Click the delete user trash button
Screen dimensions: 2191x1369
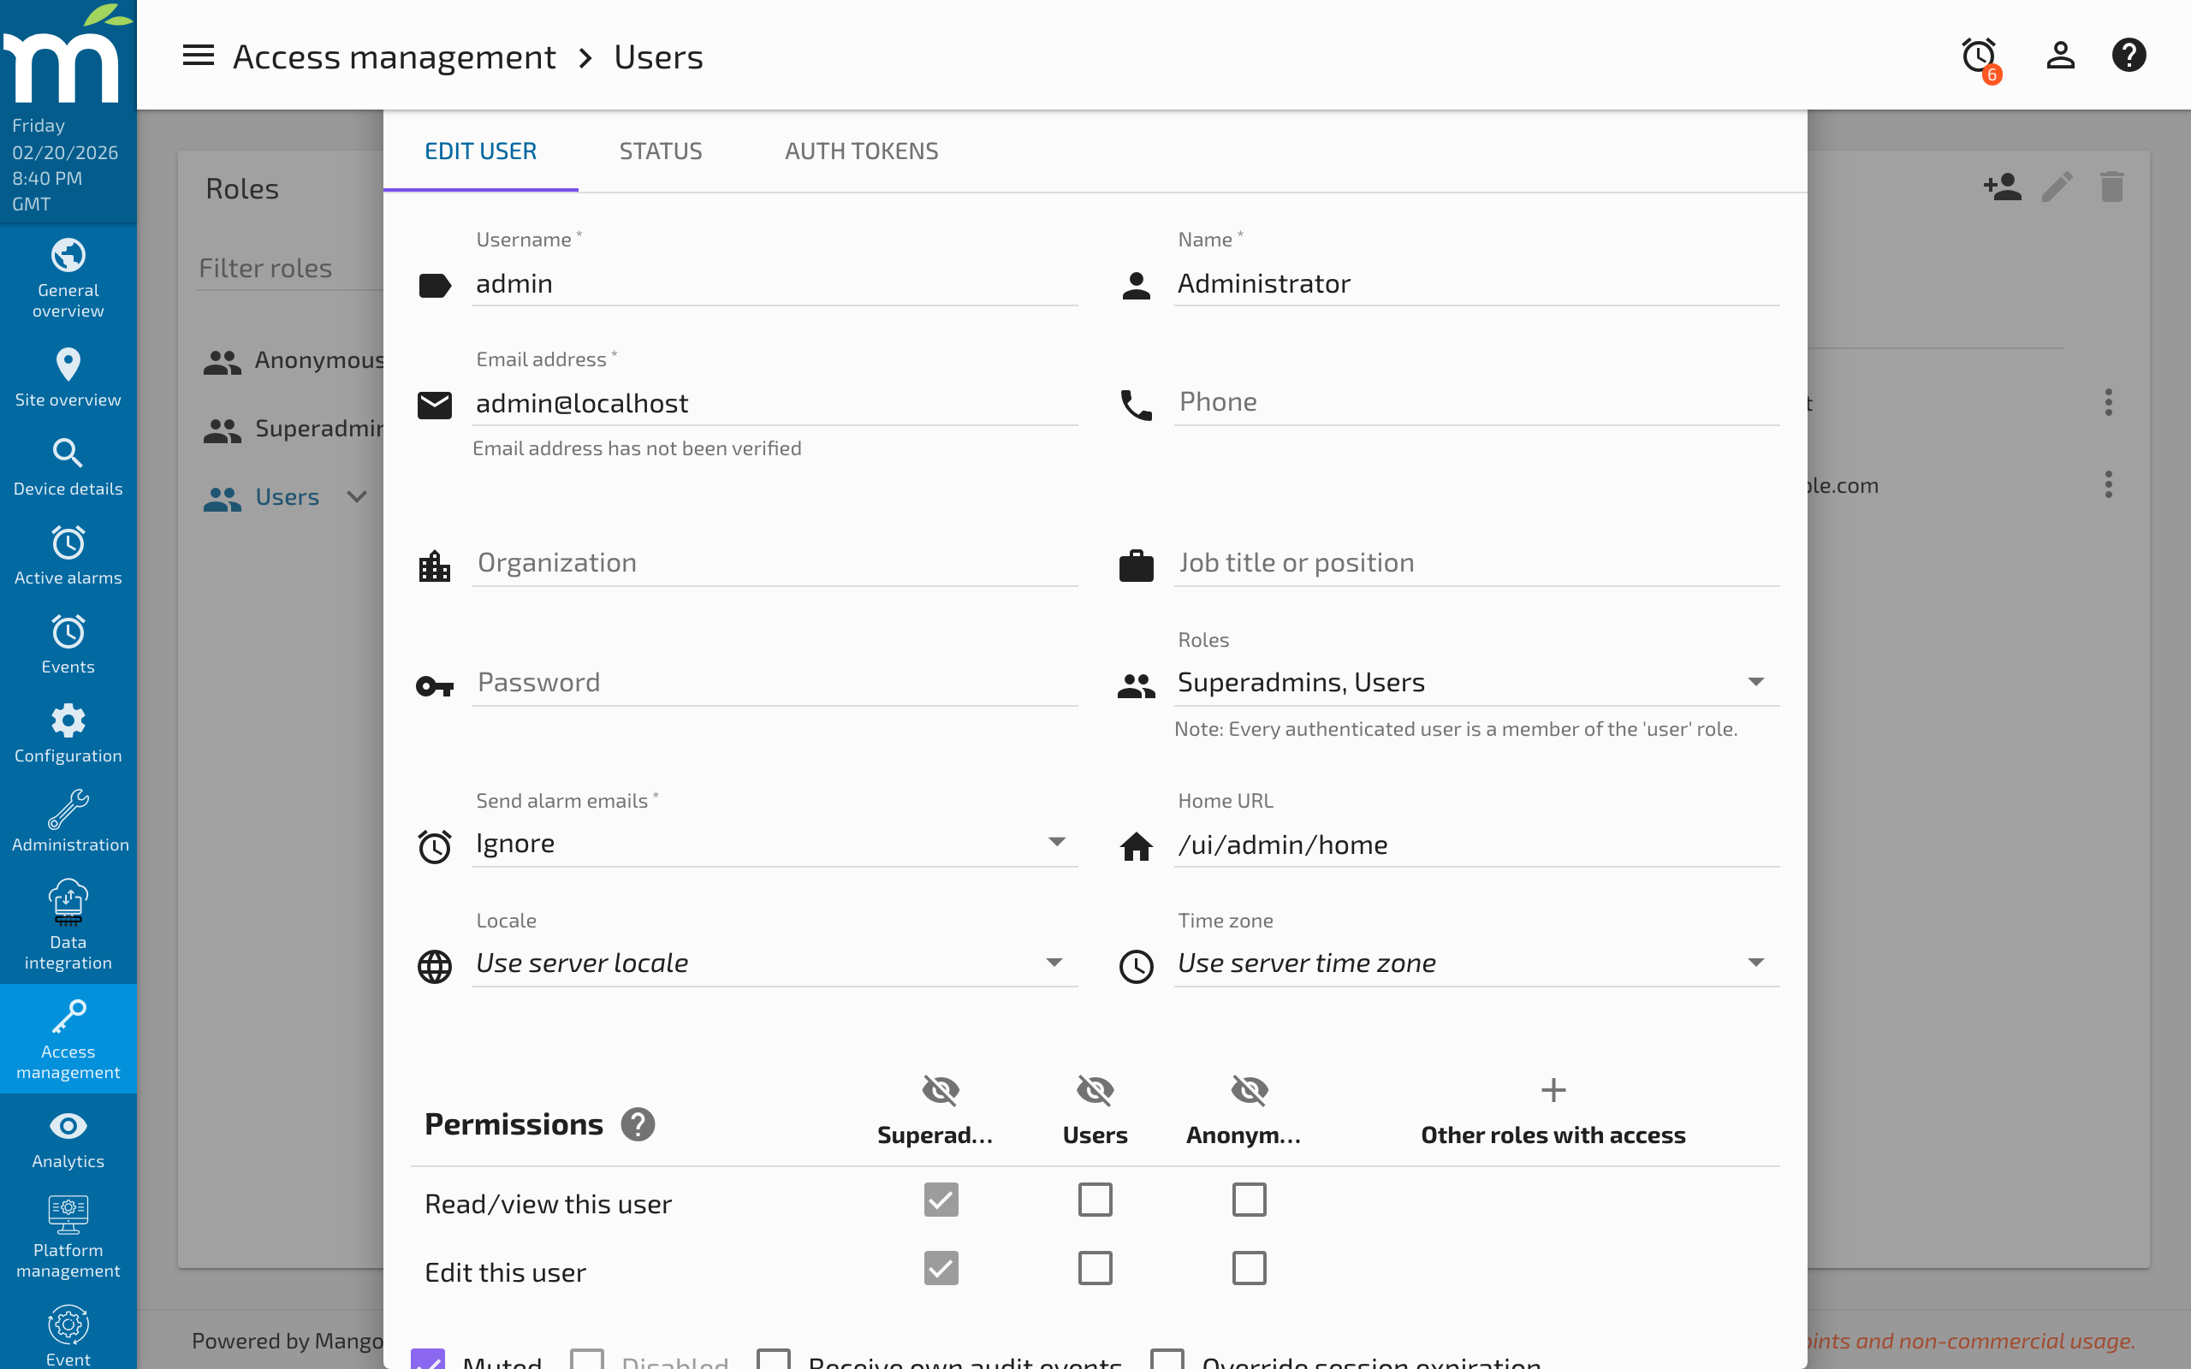tap(2111, 187)
